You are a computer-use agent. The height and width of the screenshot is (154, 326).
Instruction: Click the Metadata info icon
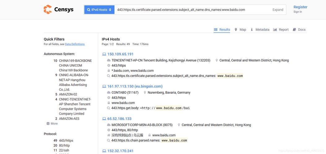252,30
